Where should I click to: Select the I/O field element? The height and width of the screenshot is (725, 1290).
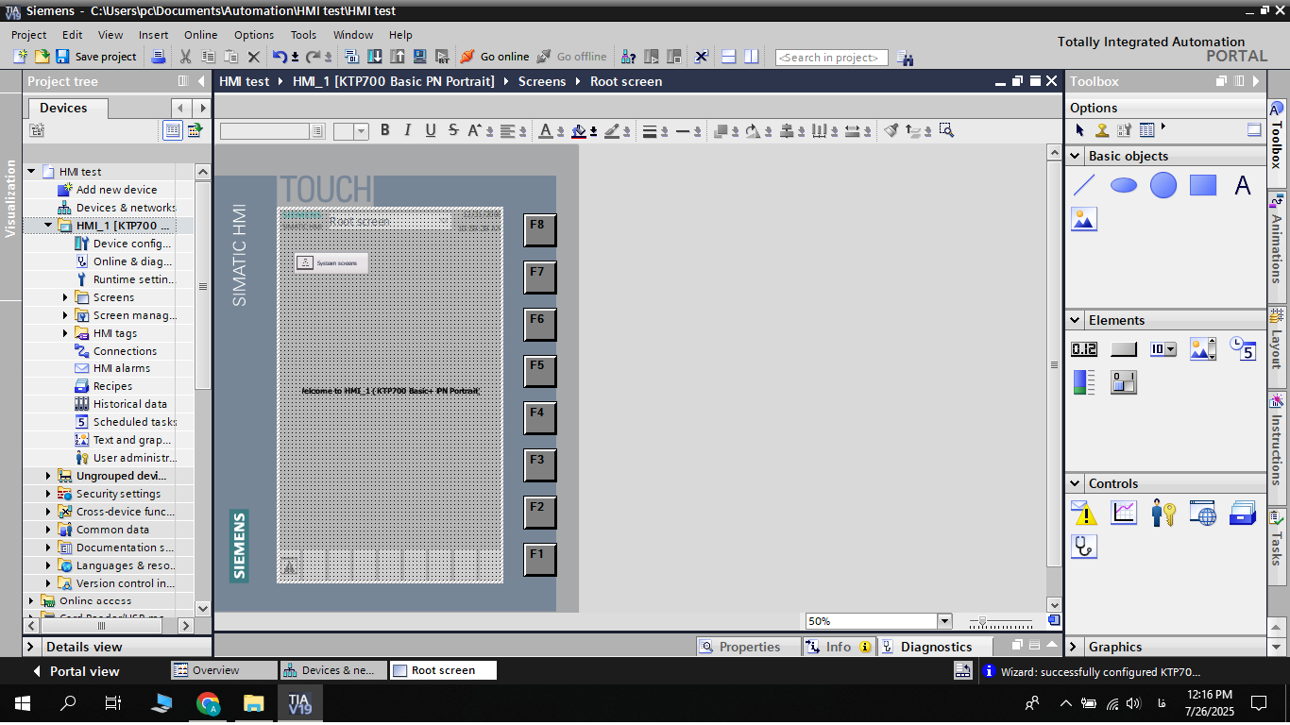coord(1084,349)
